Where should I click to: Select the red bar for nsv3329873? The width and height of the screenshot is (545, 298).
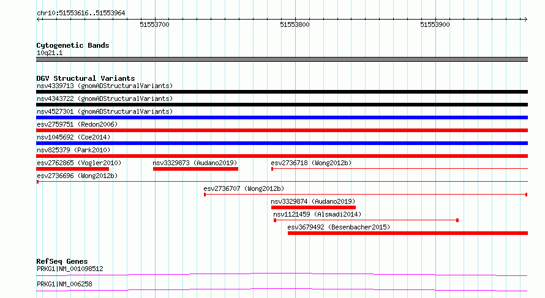coord(196,169)
